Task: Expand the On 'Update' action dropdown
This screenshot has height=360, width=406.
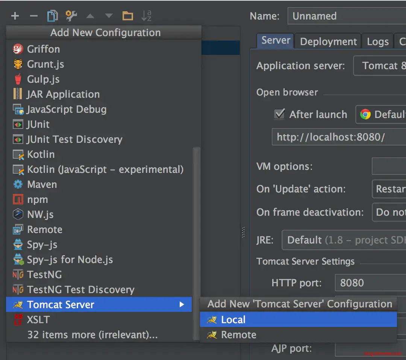Action: coord(389,189)
